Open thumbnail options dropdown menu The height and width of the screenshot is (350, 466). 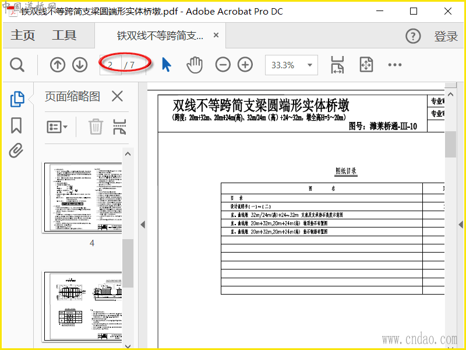pos(57,127)
